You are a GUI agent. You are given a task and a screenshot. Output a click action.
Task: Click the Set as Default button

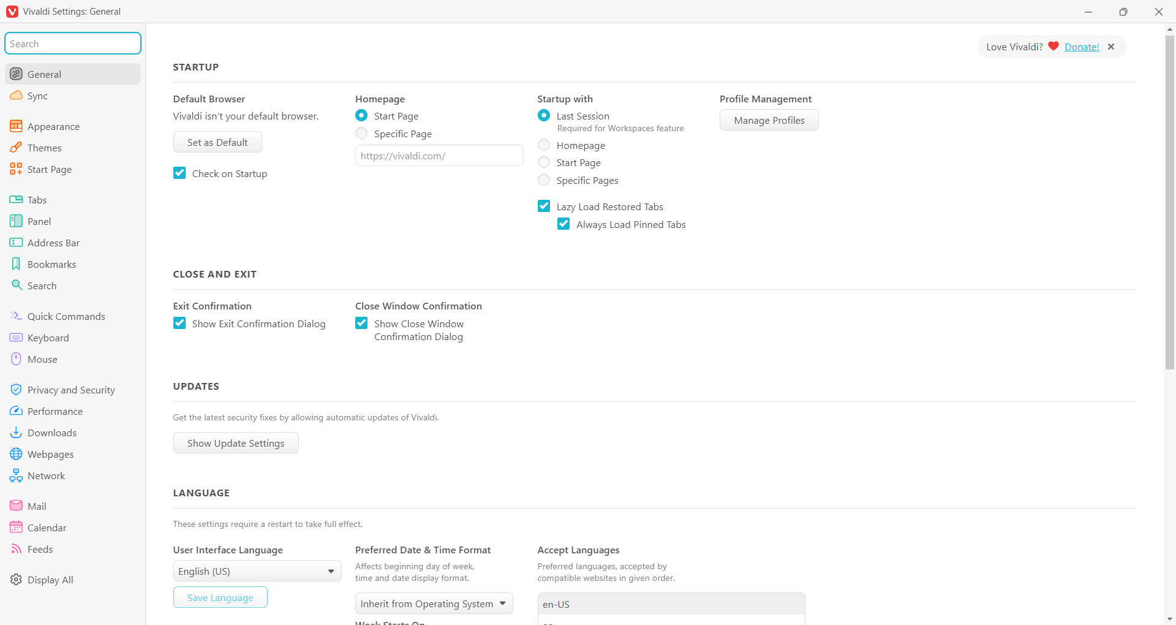[x=217, y=142]
